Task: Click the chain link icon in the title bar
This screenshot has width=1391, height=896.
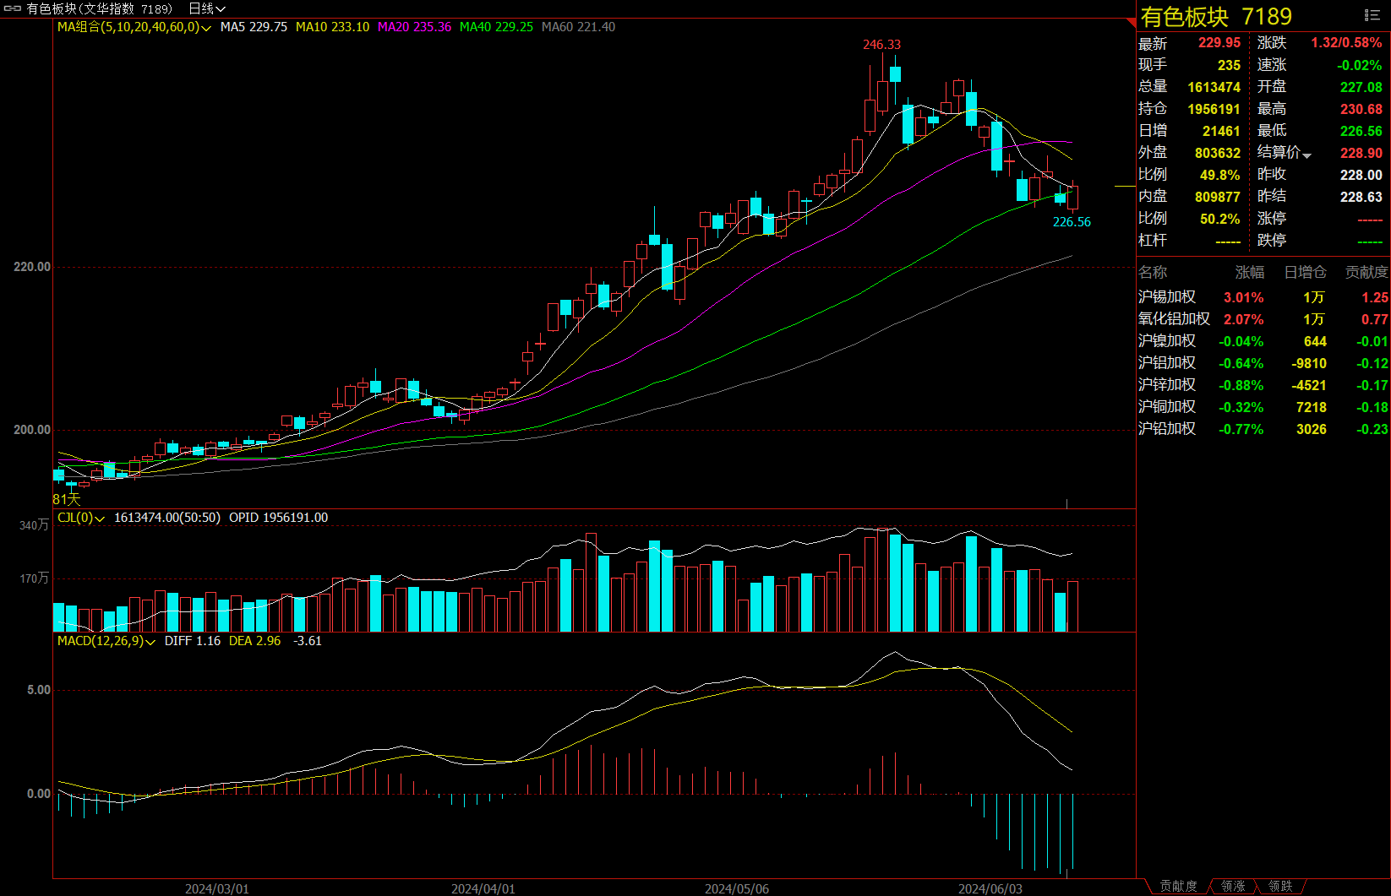Action: tap(13, 8)
